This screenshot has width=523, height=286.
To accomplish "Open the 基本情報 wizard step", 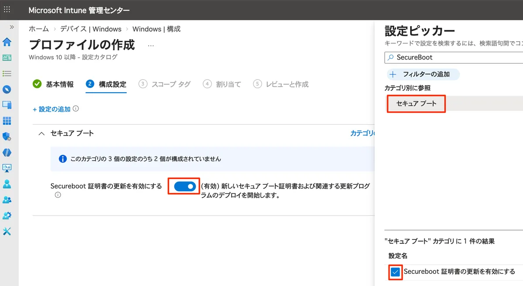I will coord(53,84).
